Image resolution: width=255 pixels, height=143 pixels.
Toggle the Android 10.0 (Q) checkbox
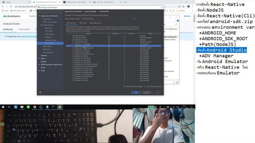point(73,36)
